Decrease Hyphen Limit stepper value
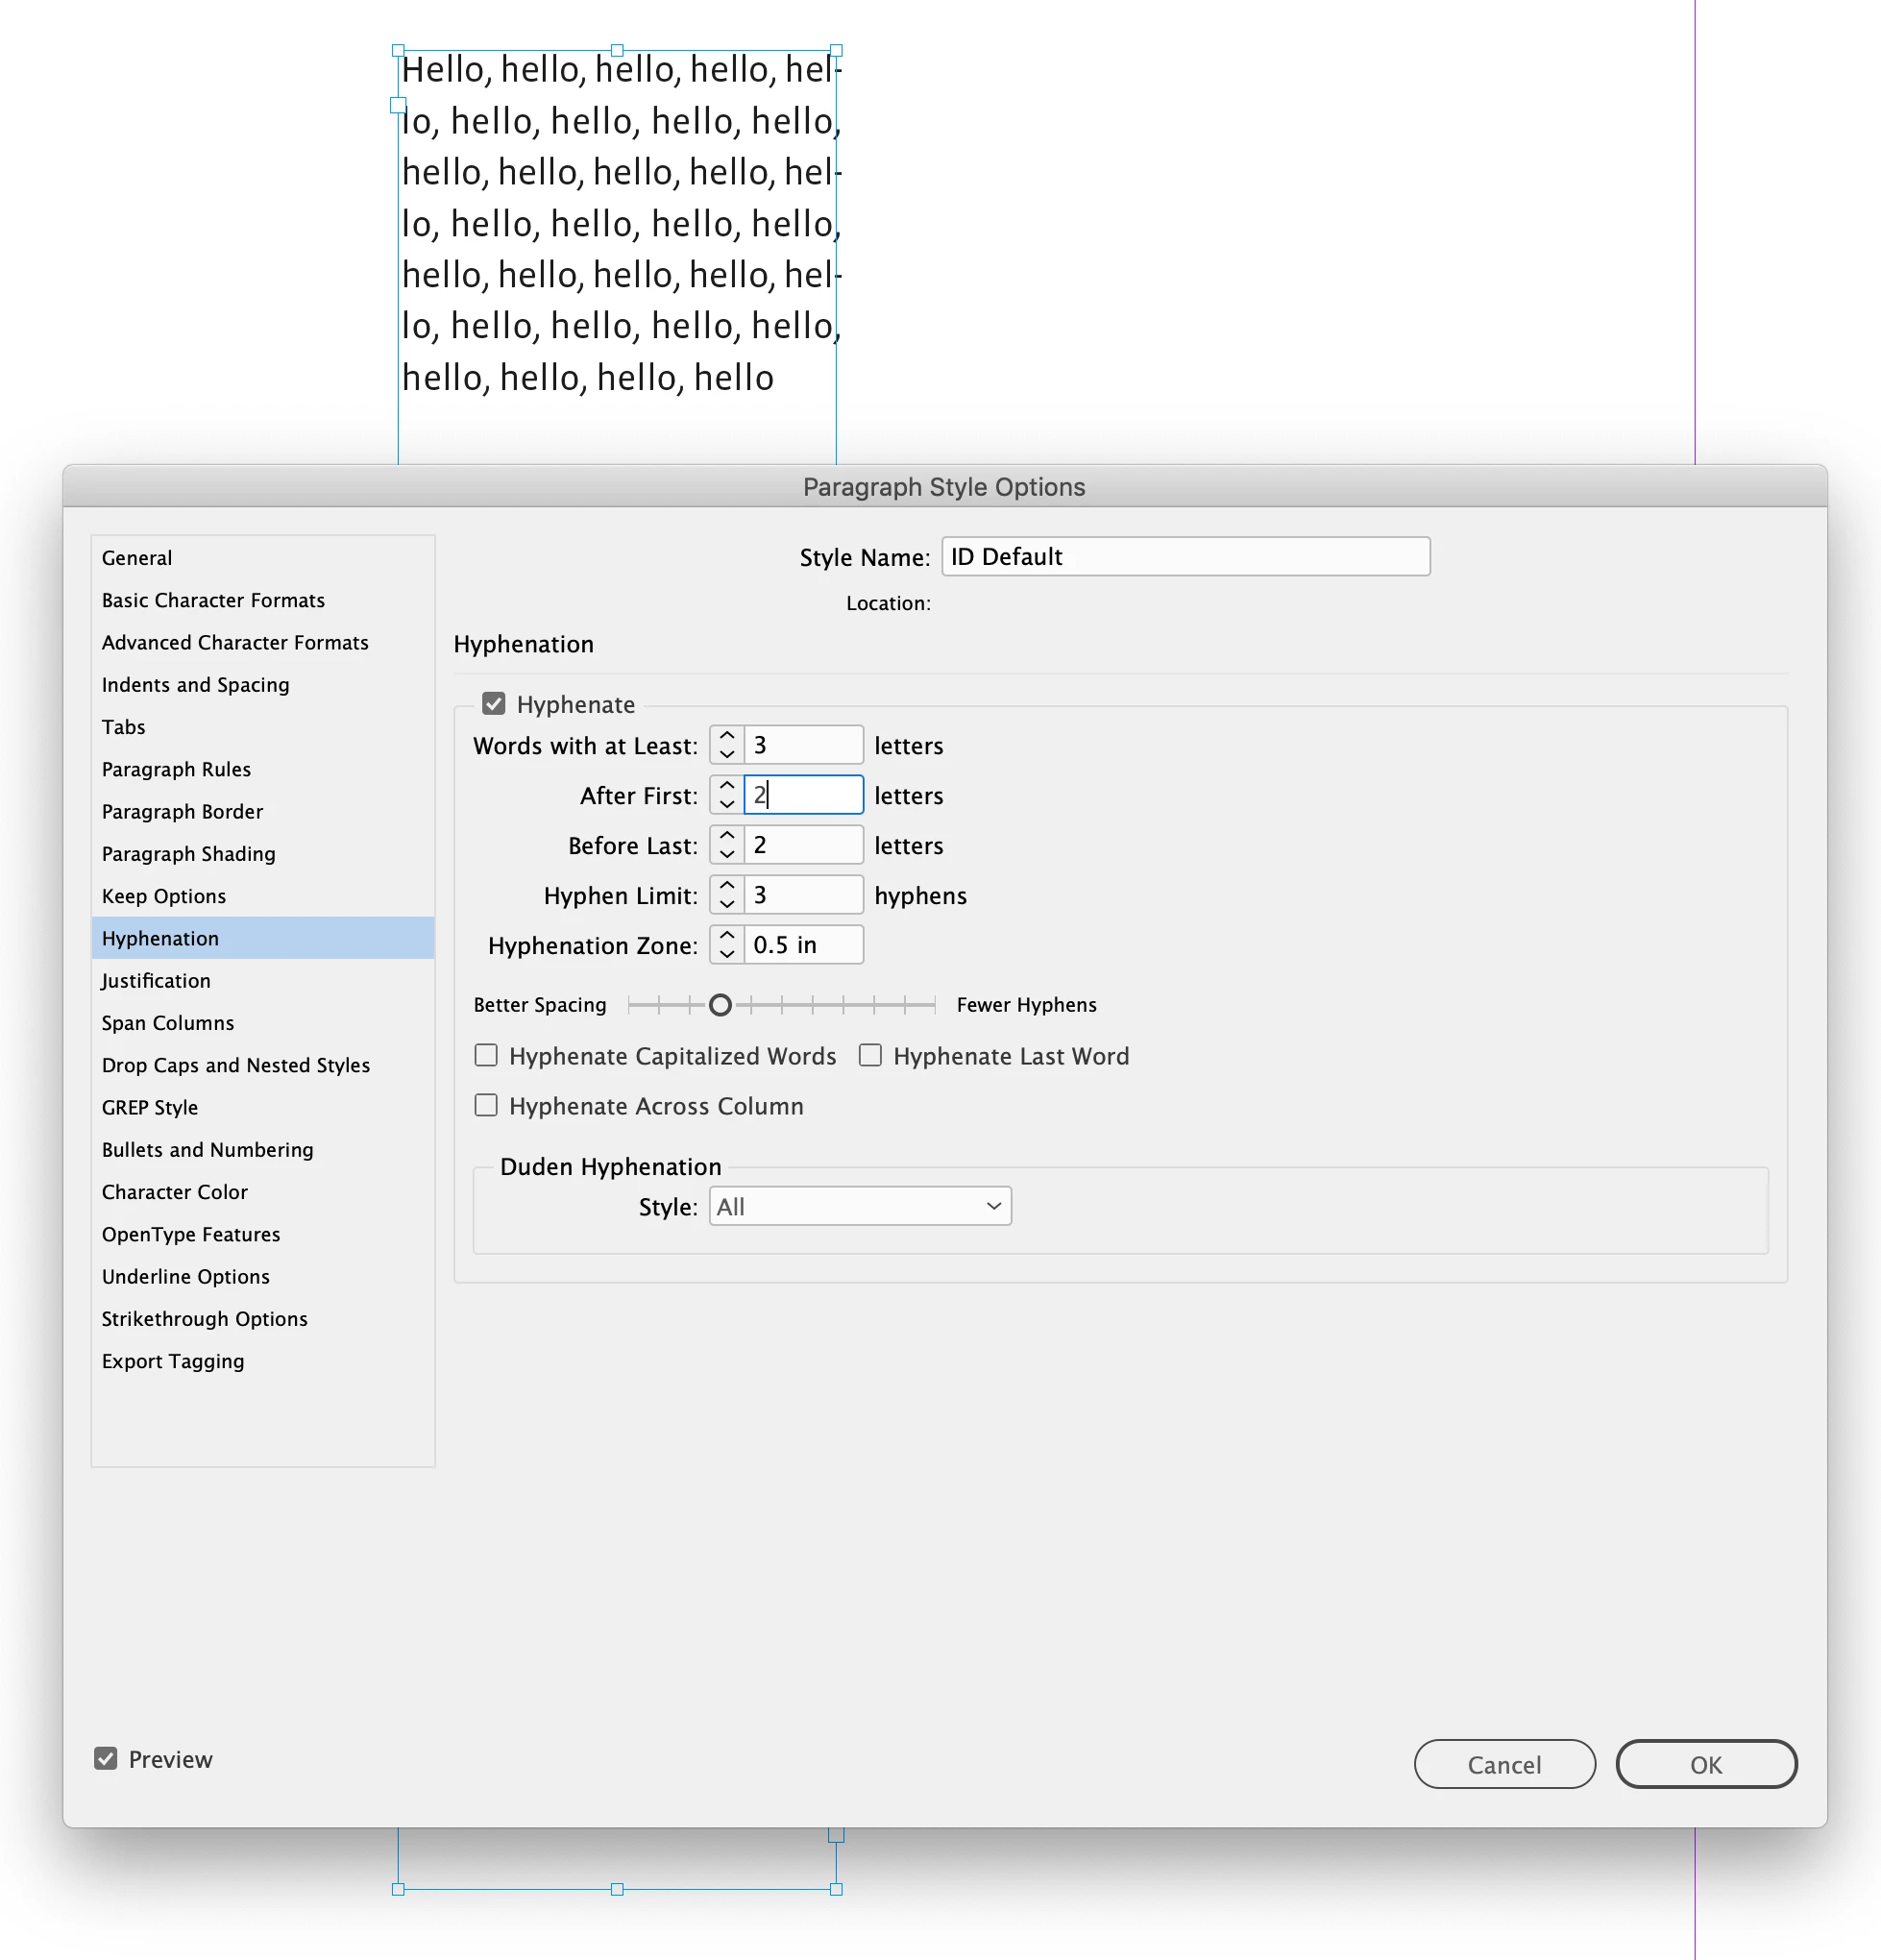The height and width of the screenshot is (1960, 1881). pos(727,904)
